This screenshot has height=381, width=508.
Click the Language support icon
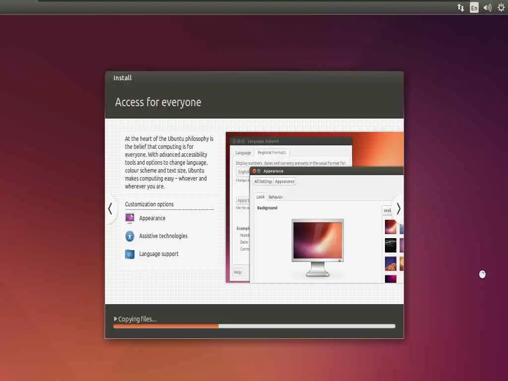(x=129, y=254)
